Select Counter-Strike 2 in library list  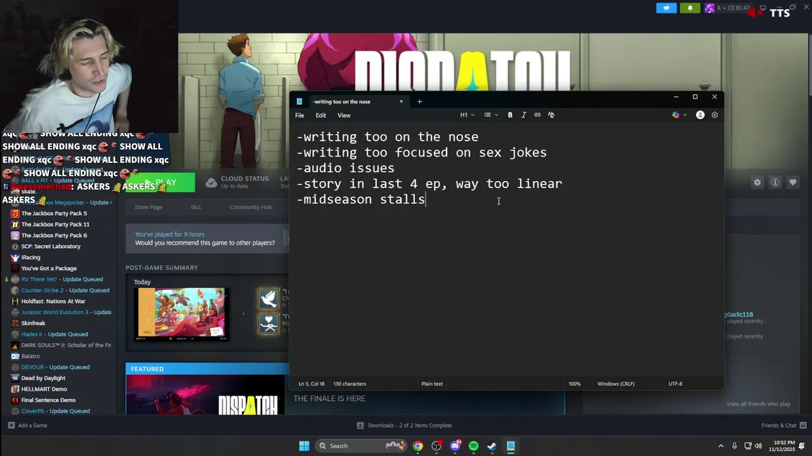(x=65, y=290)
